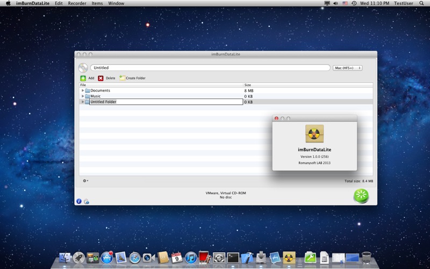Click the Create Folder icon
The width and height of the screenshot is (430, 269).
[x=123, y=78]
